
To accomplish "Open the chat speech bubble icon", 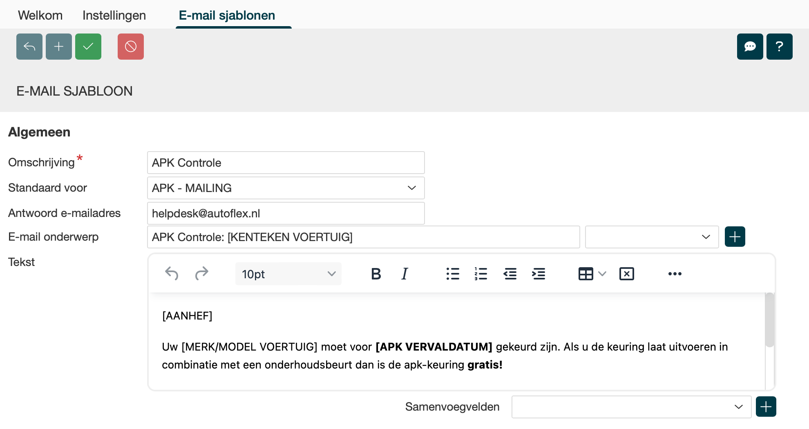I will pyautogui.click(x=750, y=47).
